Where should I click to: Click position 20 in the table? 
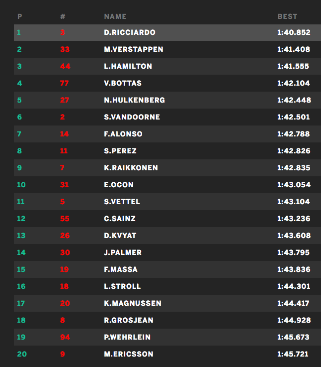[21, 354]
